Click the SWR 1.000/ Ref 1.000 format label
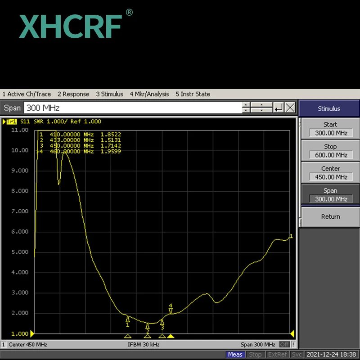Image resolution: width=360 pixels, height=360 pixels. coord(67,121)
